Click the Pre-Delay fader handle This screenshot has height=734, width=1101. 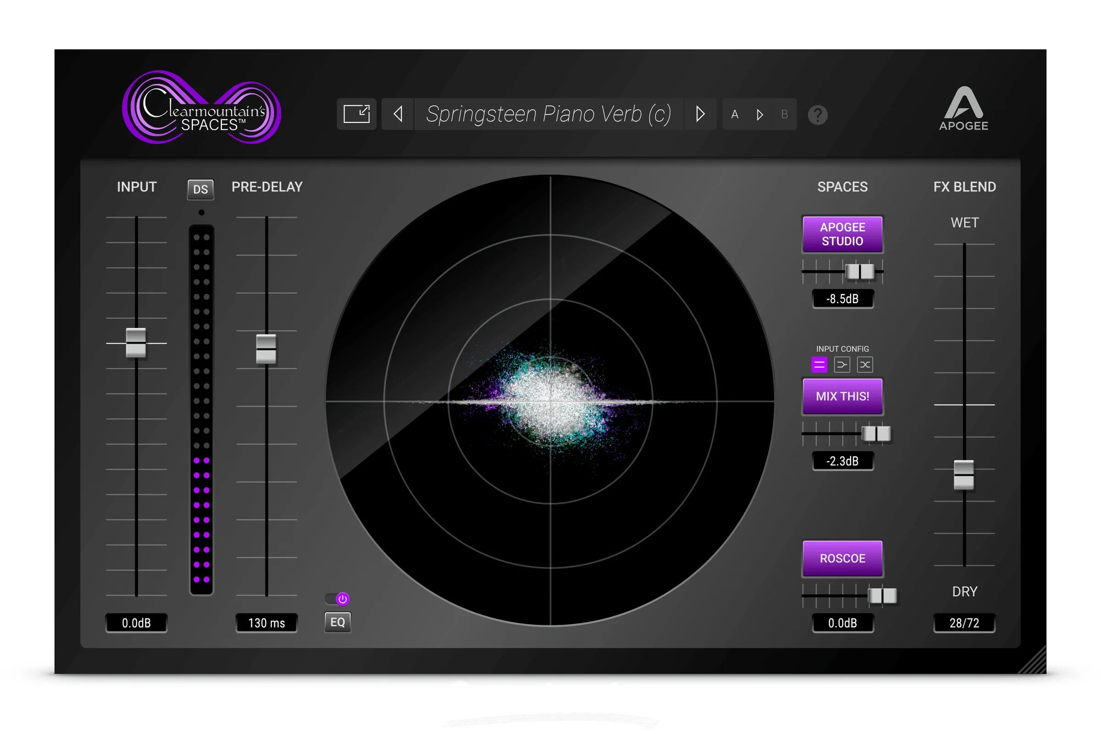(x=267, y=349)
